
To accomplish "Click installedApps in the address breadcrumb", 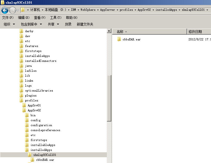I will pos(166,10).
